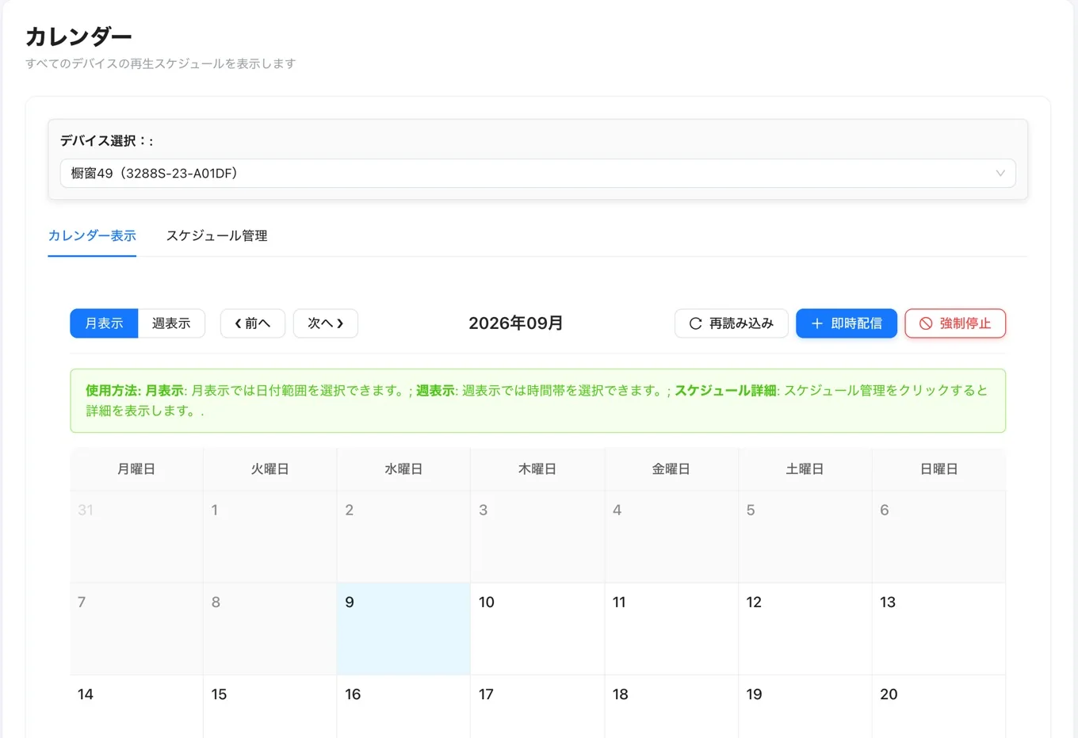
Task: Click day 5 in the calendar
Action: point(805,537)
